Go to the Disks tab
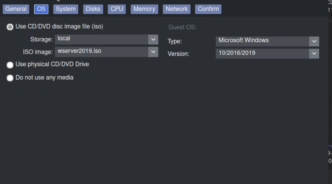The width and height of the screenshot is (332, 184). (x=93, y=9)
